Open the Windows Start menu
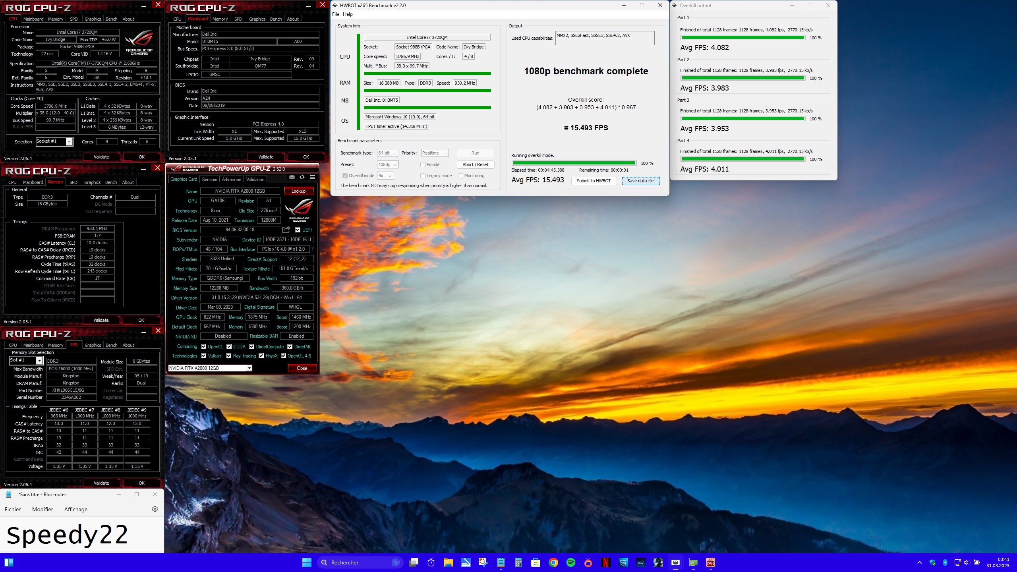 (x=307, y=562)
